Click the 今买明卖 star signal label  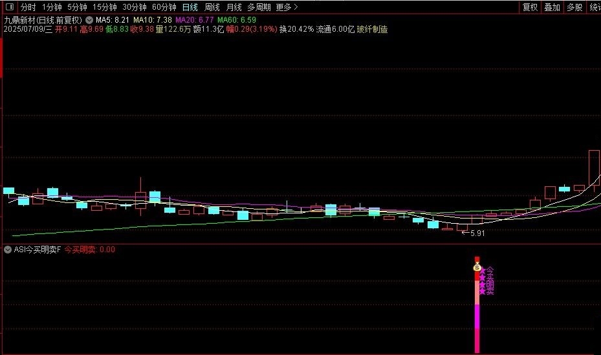click(486, 281)
